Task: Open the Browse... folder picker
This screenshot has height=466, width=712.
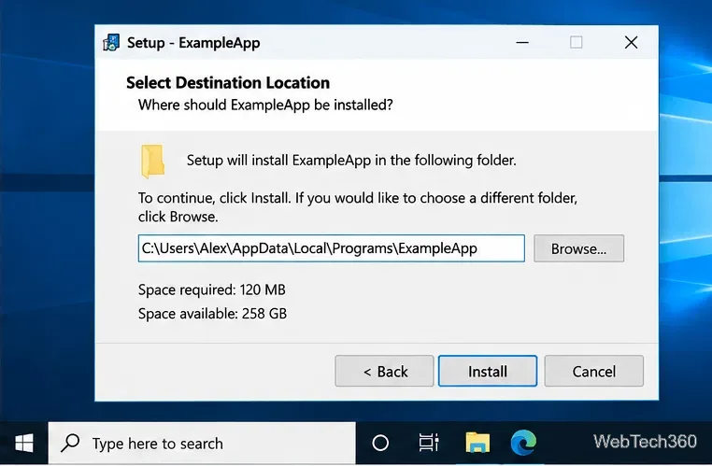Action: (x=578, y=248)
